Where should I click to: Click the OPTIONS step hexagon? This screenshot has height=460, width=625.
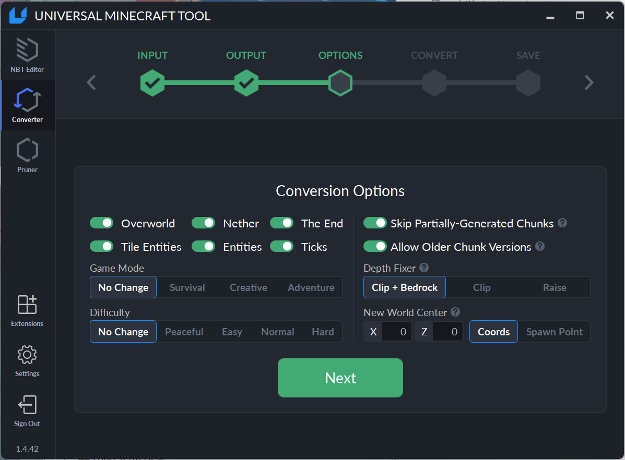(340, 83)
